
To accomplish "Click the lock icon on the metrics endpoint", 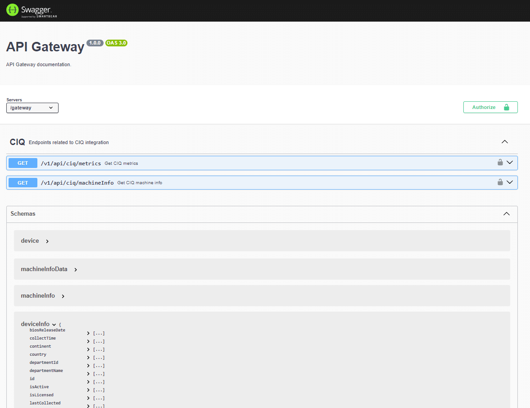I will 500,163.
